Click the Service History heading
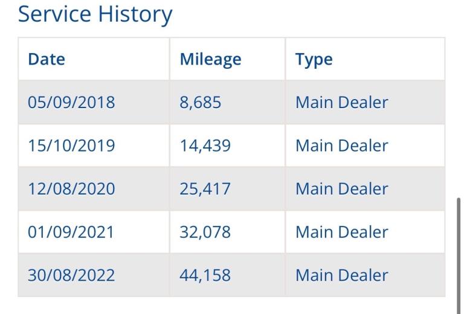464x314 pixels. 95,14
